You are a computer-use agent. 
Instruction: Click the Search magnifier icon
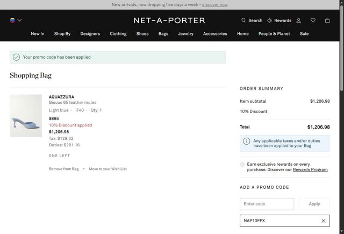pyautogui.click(x=243, y=20)
